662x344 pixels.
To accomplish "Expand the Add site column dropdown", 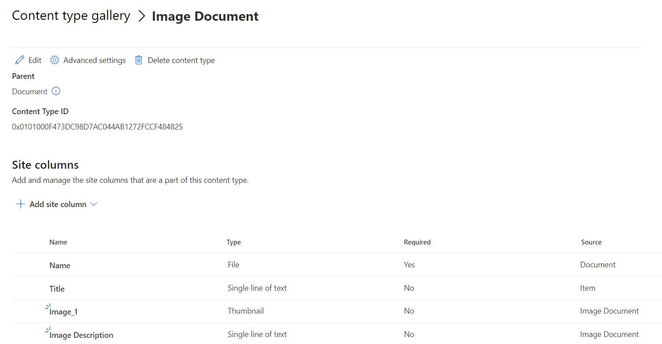I will (x=94, y=204).
